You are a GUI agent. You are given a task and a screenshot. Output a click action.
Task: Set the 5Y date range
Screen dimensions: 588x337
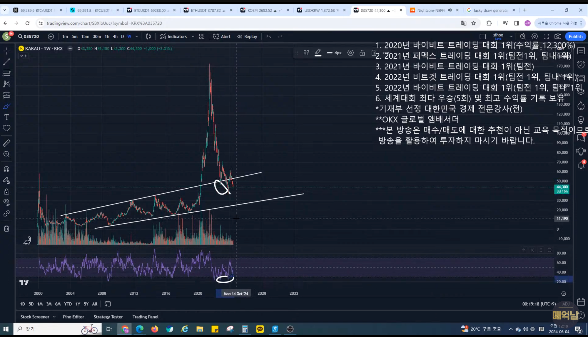click(86, 304)
